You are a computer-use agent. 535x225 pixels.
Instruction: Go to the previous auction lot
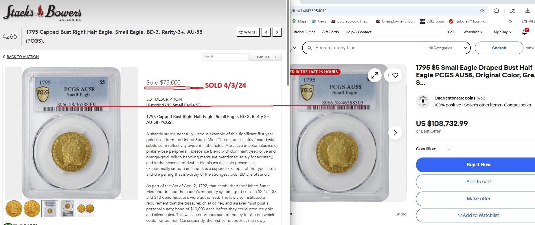tap(266, 32)
